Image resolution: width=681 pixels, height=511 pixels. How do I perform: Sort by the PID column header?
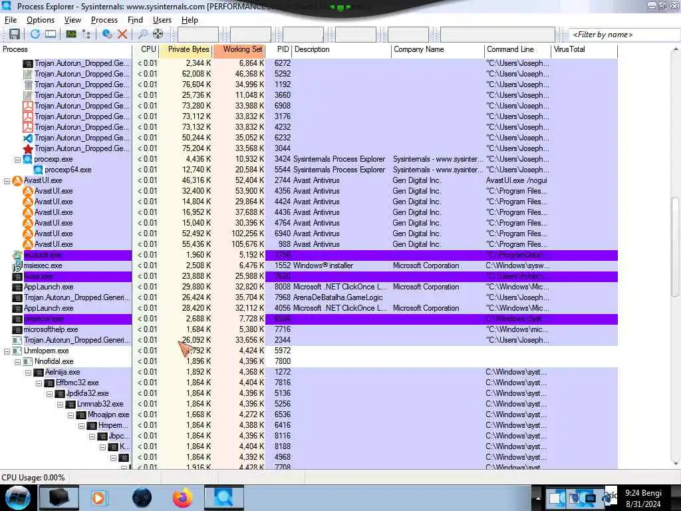click(x=279, y=49)
